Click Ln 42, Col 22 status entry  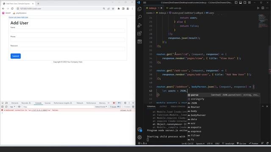[187, 144]
